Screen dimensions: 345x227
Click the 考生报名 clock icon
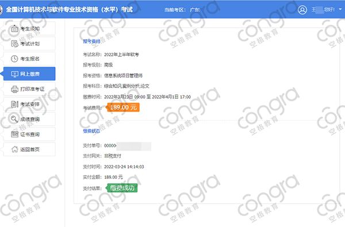14,59
